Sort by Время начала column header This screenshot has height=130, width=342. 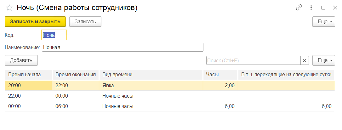[28, 75]
